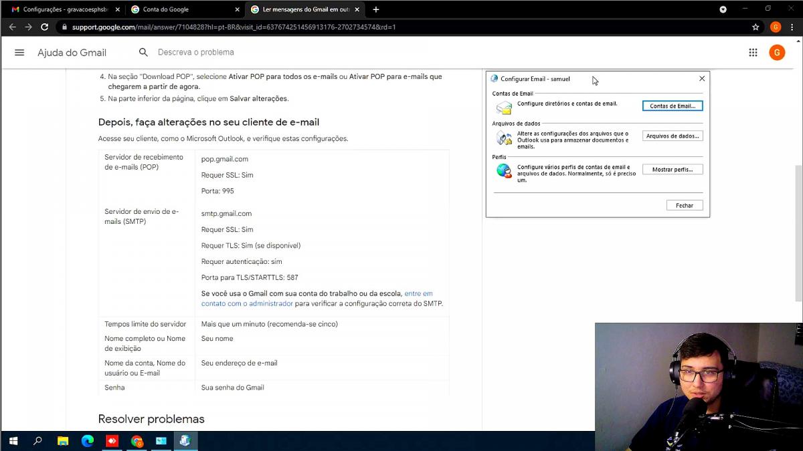Go back to the previous page
The height and width of the screenshot is (451, 803).
click(x=12, y=27)
